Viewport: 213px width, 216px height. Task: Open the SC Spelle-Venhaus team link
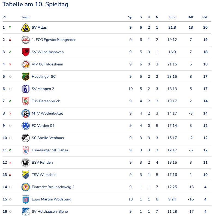coord(48,138)
